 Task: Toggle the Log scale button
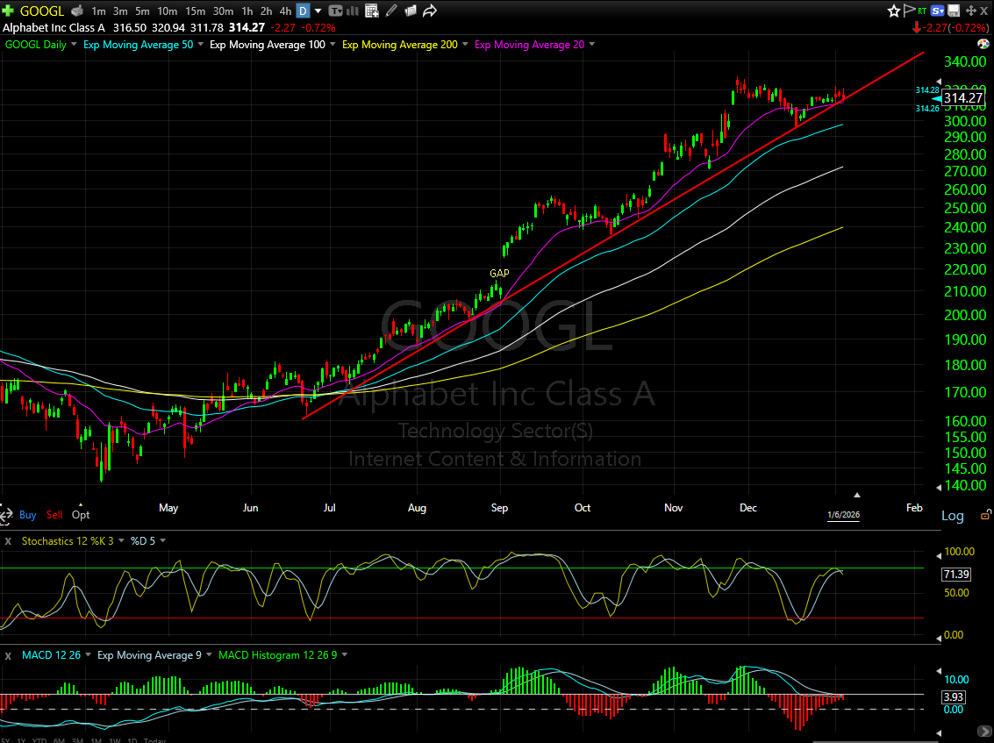[952, 516]
